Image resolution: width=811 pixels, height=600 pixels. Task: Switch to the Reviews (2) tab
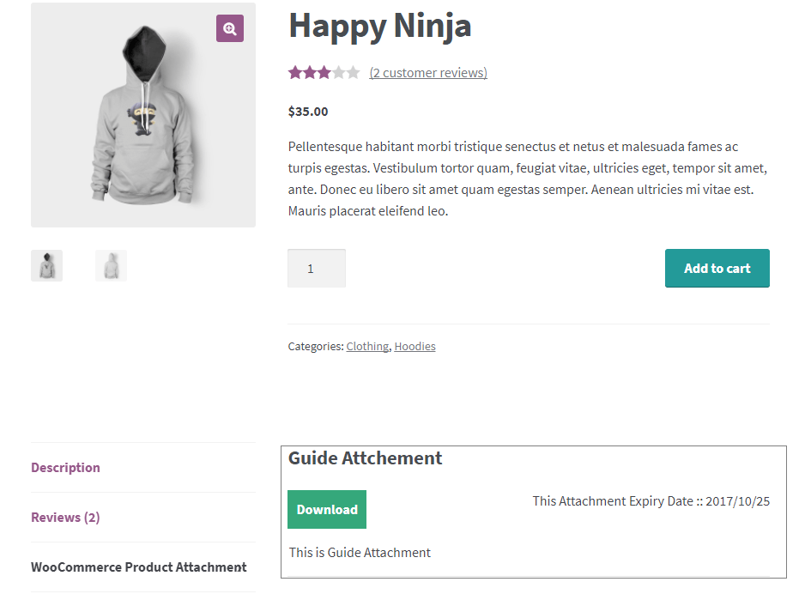[65, 518]
